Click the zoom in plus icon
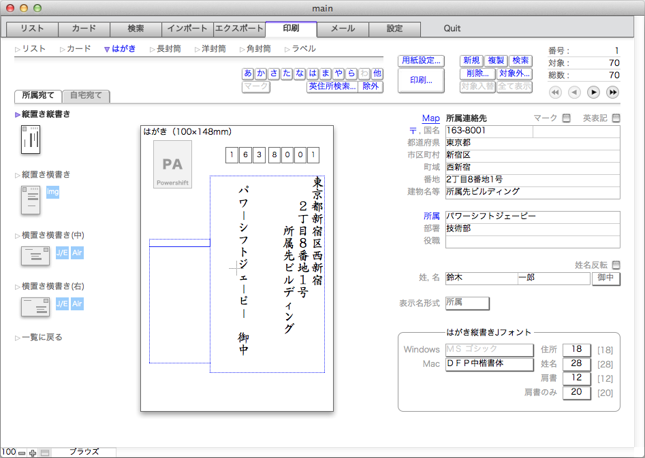The image size is (645, 458). click(x=33, y=453)
